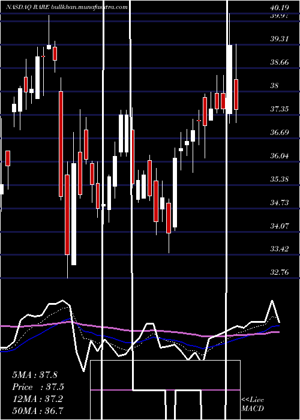Click the 36.69 price axis label
The image size is (300, 420).
[280, 133]
